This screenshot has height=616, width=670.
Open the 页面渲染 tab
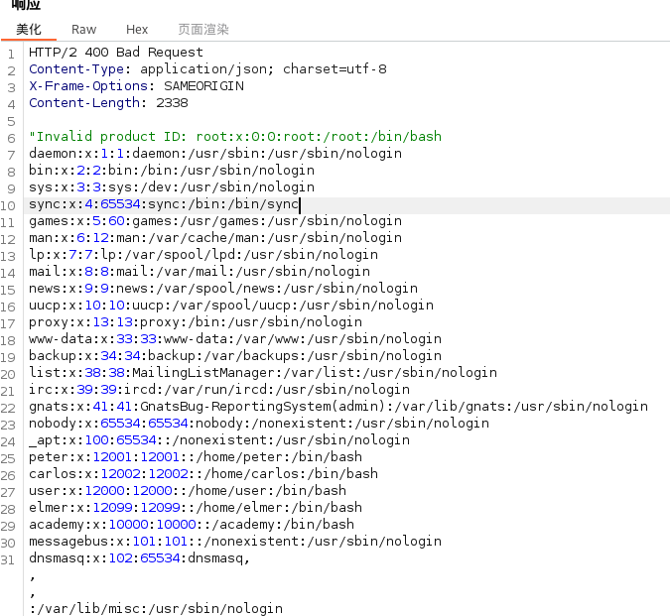(203, 30)
